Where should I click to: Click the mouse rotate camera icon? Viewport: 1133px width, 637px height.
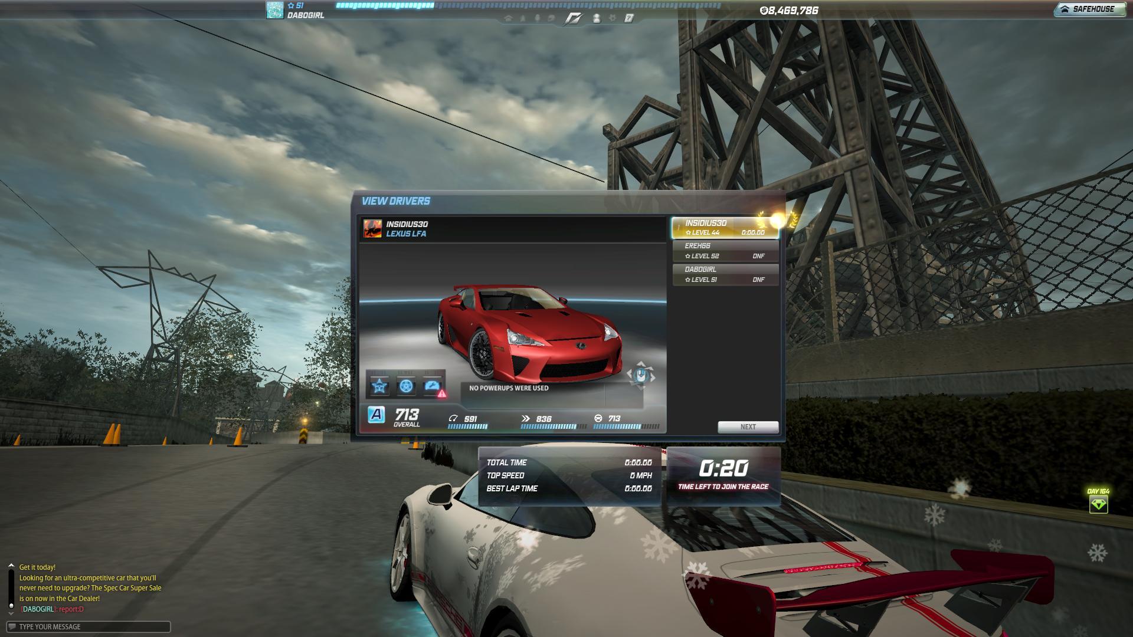pyautogui.click(x=640, y=375)
